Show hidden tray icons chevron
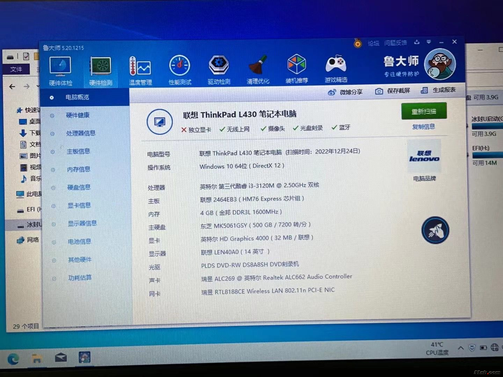The width and height of the screenshot is (503, 377). tap(461, 348)
